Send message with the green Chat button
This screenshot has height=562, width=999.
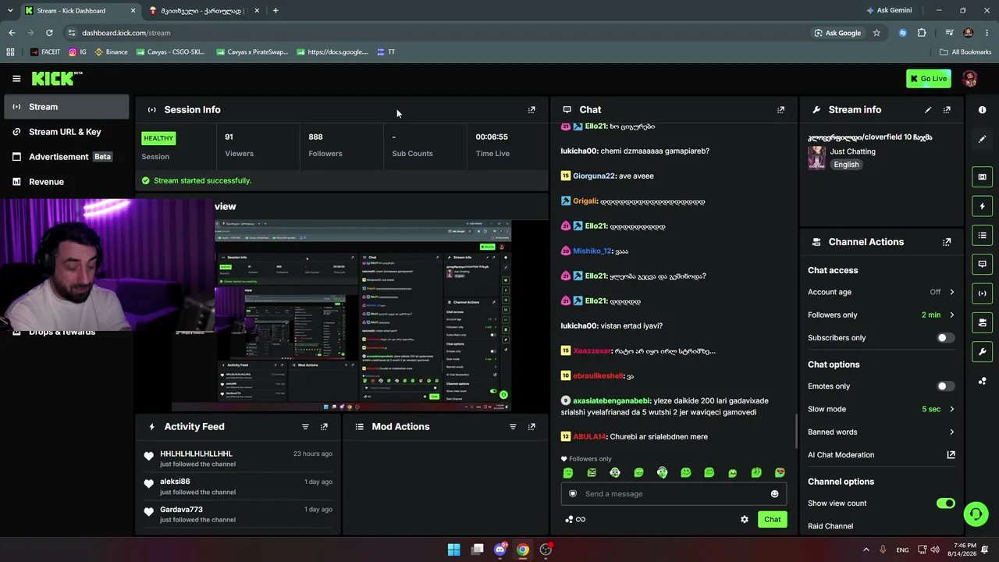point(772,520)
